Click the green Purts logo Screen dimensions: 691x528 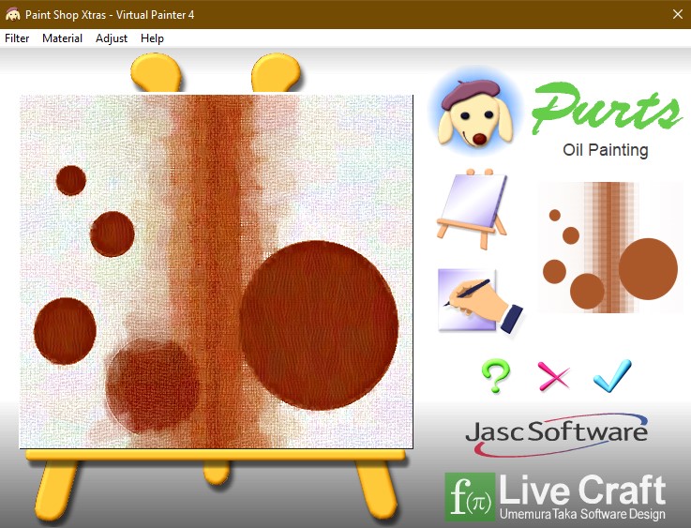pyautogui.click(x=607, y=108)
